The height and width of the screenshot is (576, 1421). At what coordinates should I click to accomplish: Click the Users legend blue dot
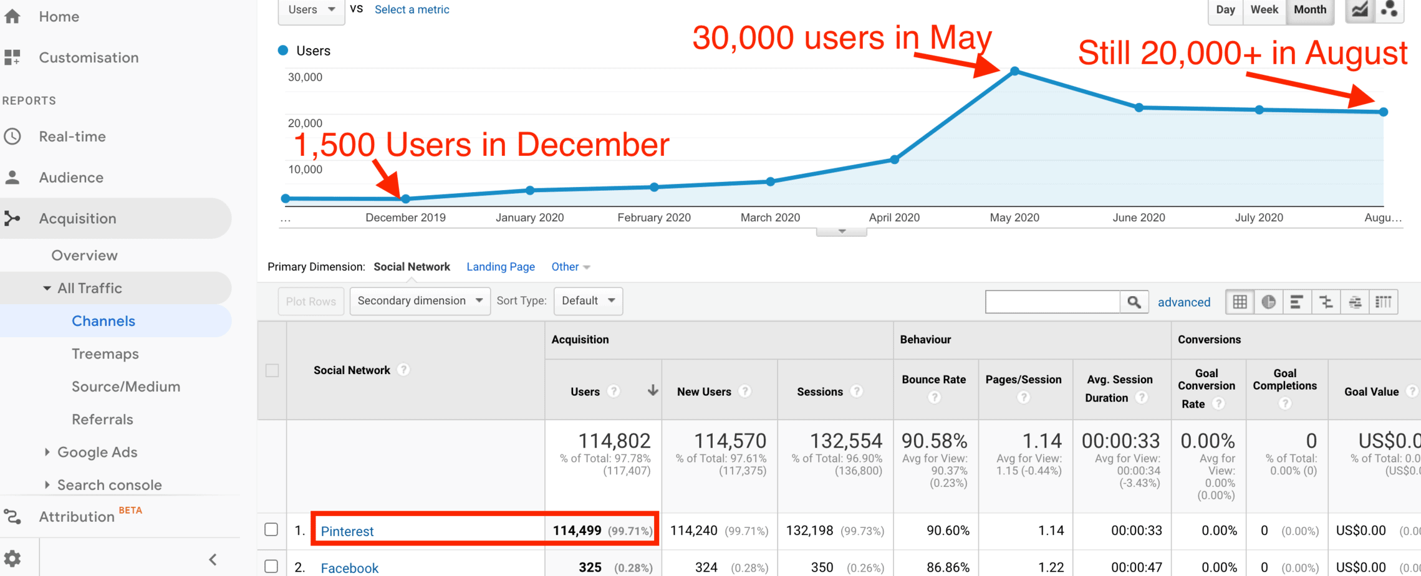[283, 50]
